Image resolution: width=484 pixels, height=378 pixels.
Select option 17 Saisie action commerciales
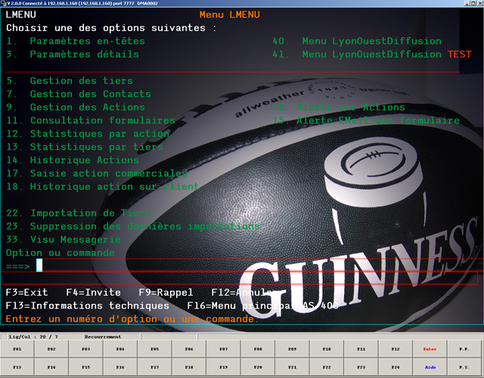coord(97,174)
